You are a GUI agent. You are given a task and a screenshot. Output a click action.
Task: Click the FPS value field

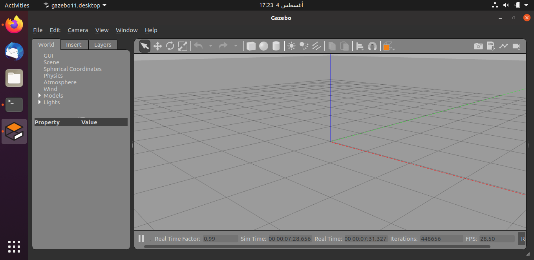pyautogui.click(x=497, y=238)
